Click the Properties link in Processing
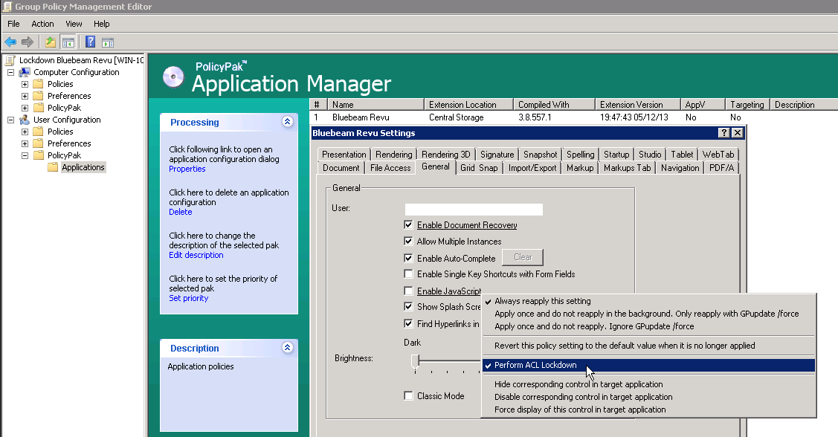838x437 pixels. (187, 169)
